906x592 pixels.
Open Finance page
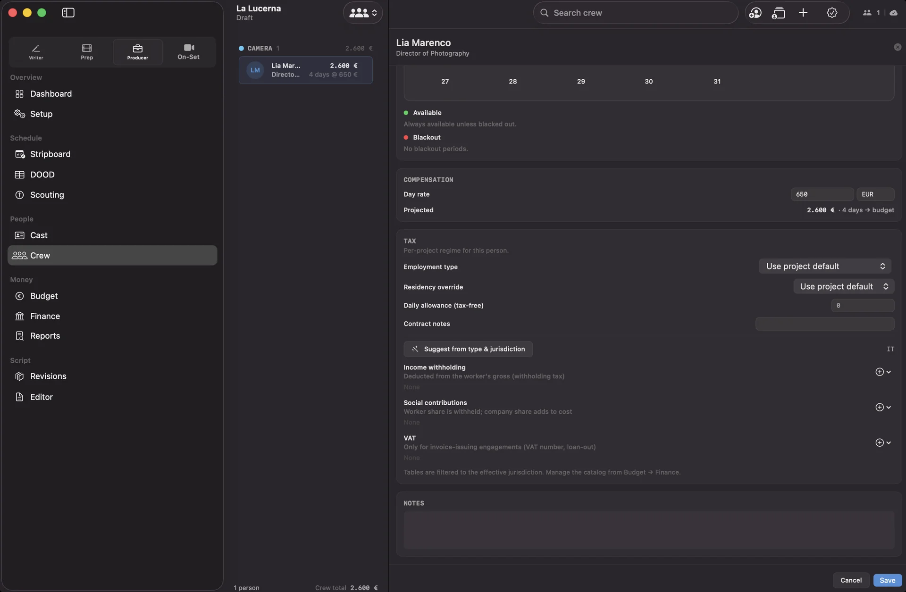coord(112,316)
